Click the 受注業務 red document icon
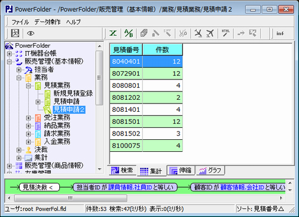The height and width of the screenshot is (217, 299). point(38,118)
